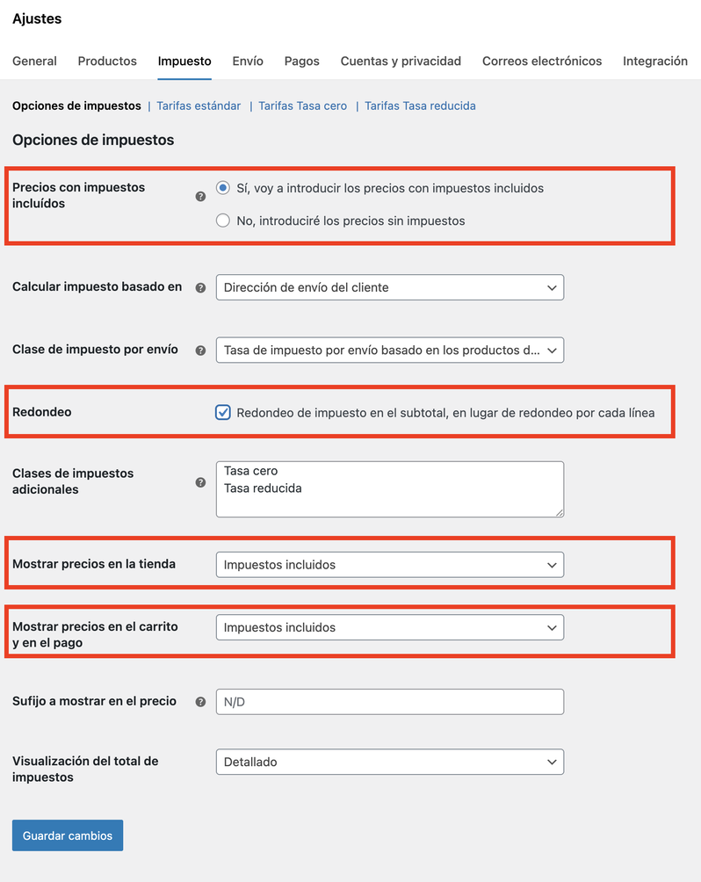The image size is (701, 882).
Task: Open Mostrar precios en la tienda dropdown
Action: click(389, 564)
